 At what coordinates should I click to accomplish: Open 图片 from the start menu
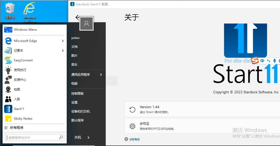point(74,56)
